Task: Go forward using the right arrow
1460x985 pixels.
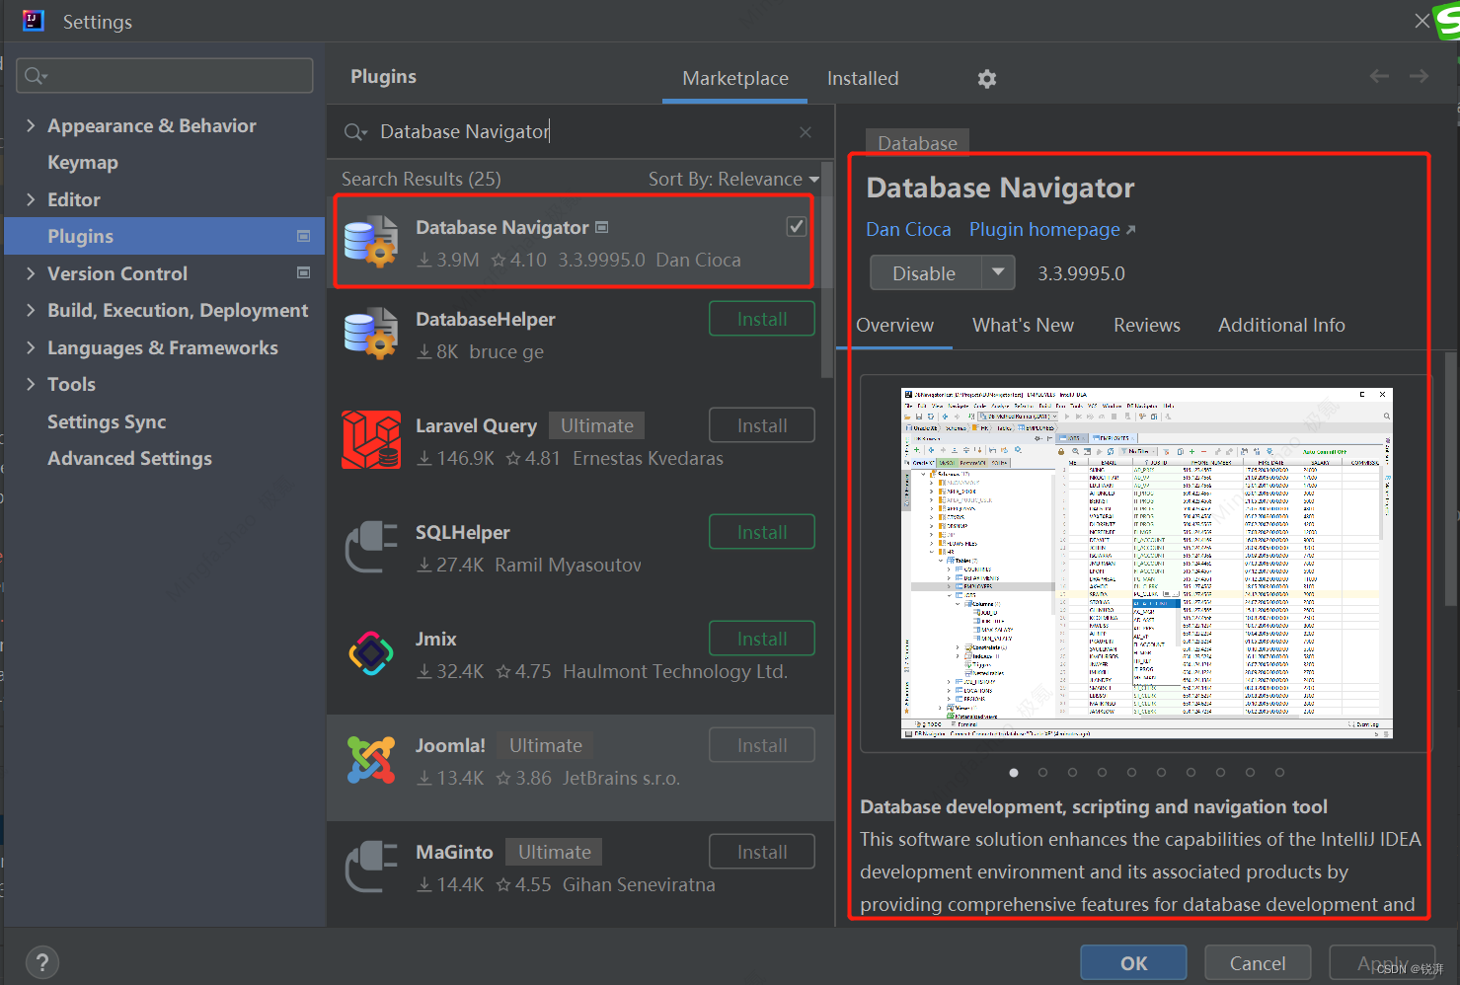Action: [x=1419, y=76]
